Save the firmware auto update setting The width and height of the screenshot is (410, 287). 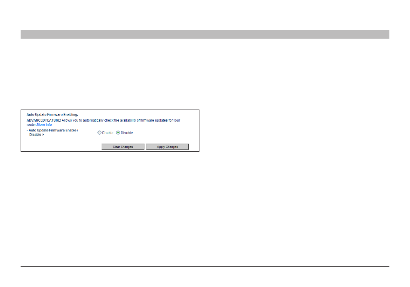(x=167, y=147)
